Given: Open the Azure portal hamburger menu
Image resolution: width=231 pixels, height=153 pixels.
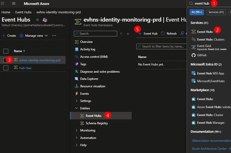Looking at the screenshot, I should (x=14, y=3).
